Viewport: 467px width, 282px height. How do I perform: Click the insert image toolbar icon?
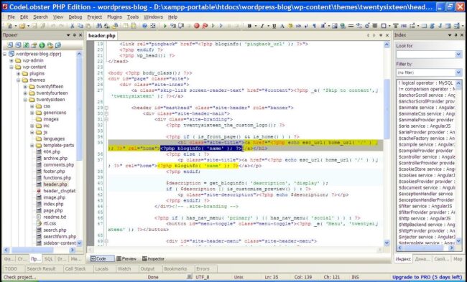(335, 26)
